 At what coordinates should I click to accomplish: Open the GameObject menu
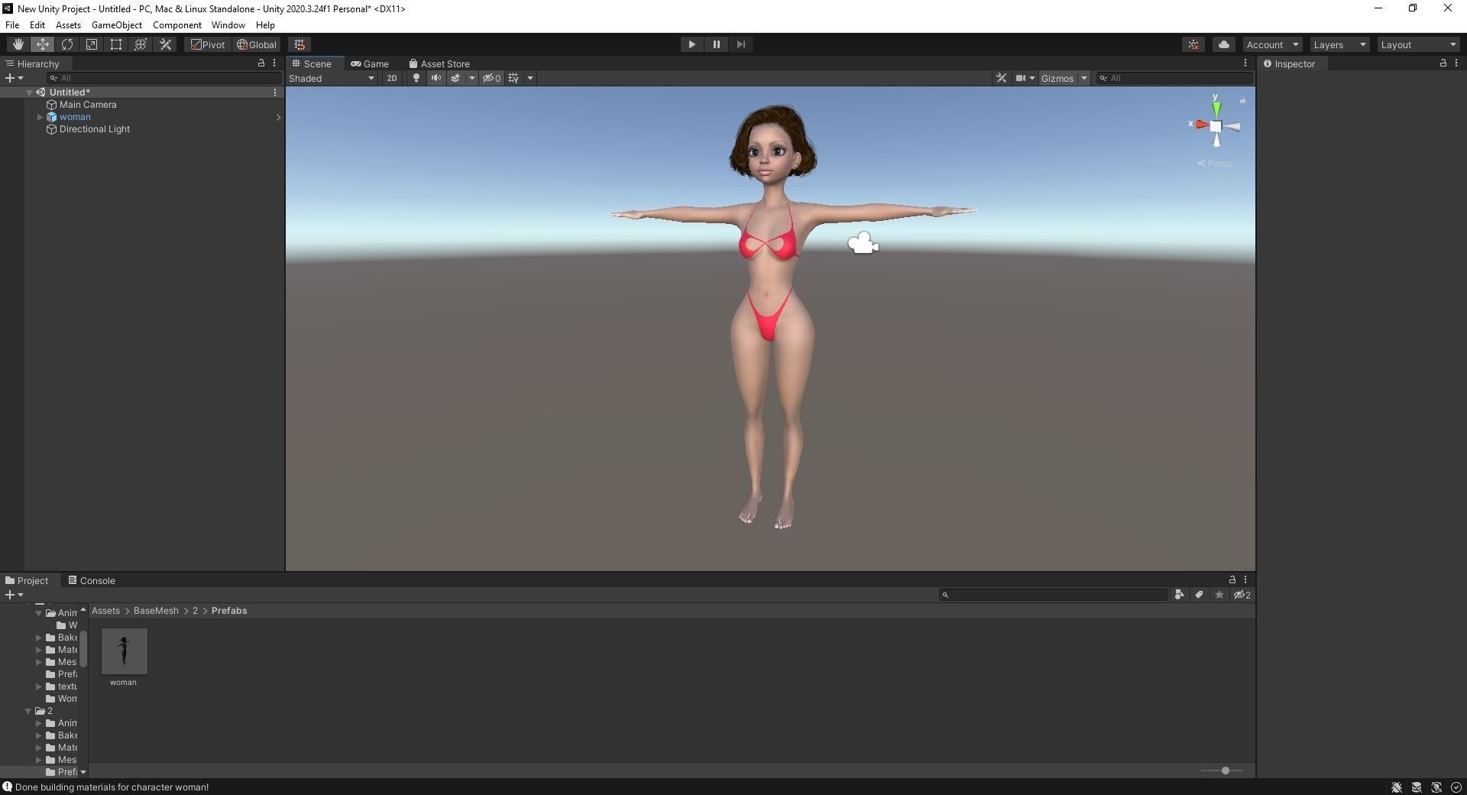(116, 25)
